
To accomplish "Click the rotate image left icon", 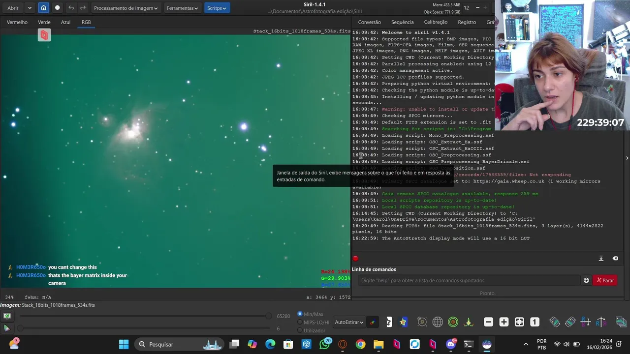I will pyautogui.click(x=555, y=322).
